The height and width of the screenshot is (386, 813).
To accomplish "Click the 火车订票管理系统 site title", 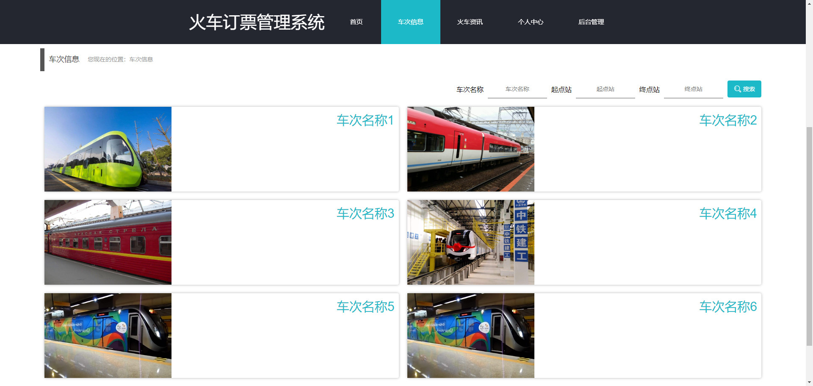I will 257,22.
